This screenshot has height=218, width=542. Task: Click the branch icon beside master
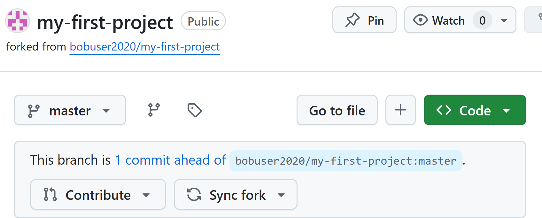34,111
